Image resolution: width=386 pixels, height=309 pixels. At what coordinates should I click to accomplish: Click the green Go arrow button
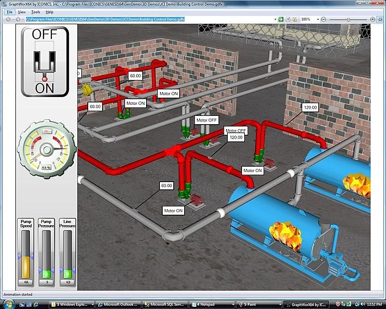point(281,19)
